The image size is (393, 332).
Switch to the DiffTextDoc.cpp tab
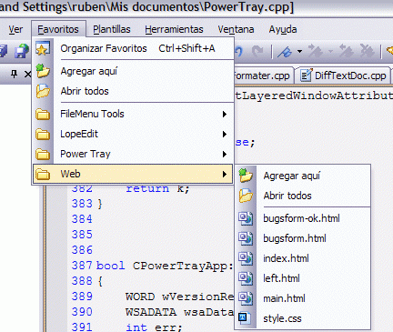tap(343, 75)
